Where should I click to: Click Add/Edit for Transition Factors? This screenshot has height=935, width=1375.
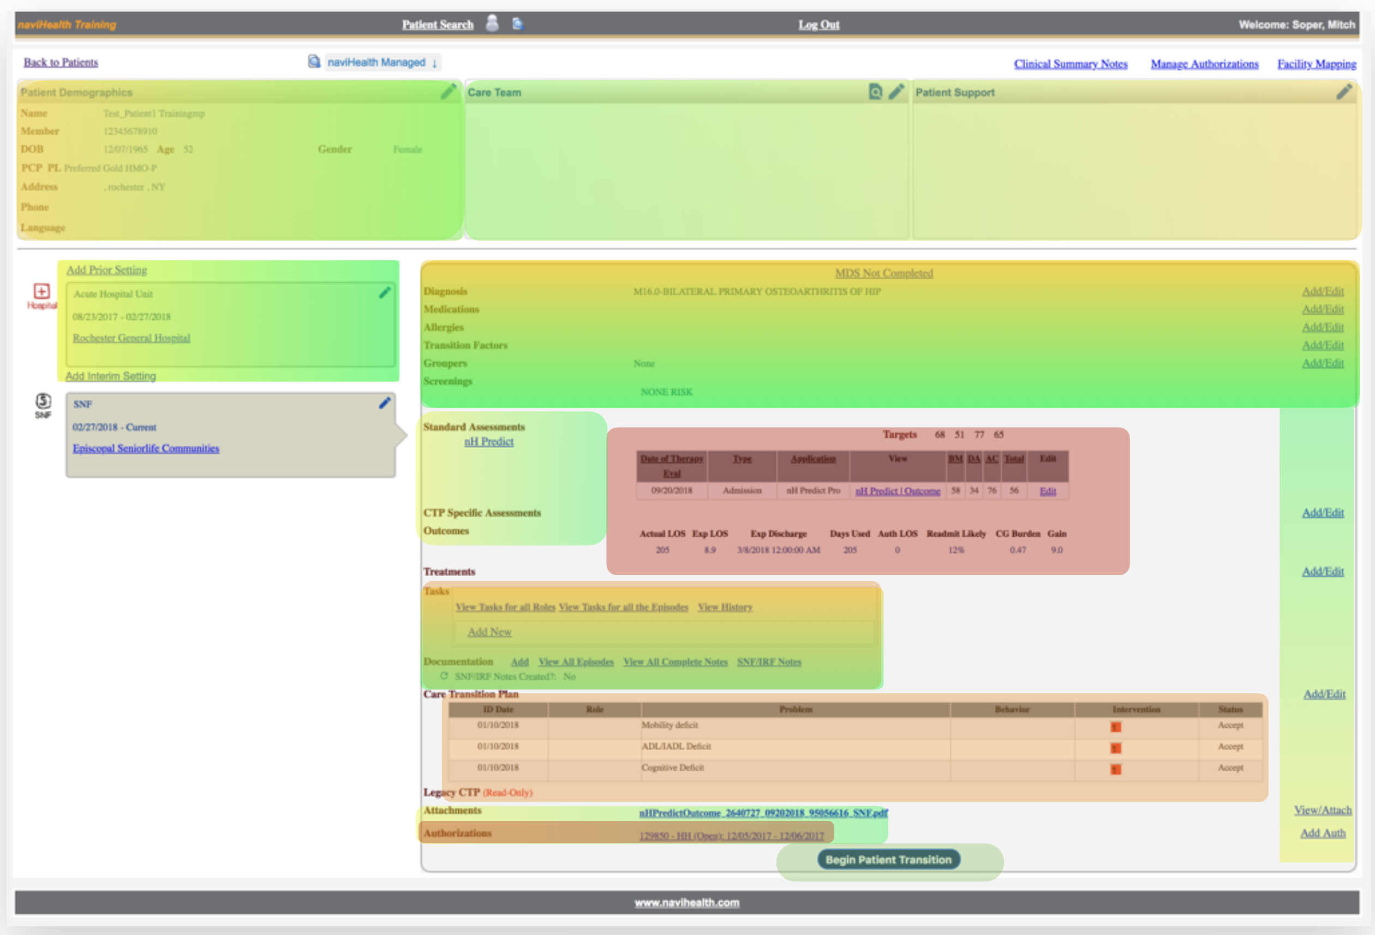point(1322,345)
